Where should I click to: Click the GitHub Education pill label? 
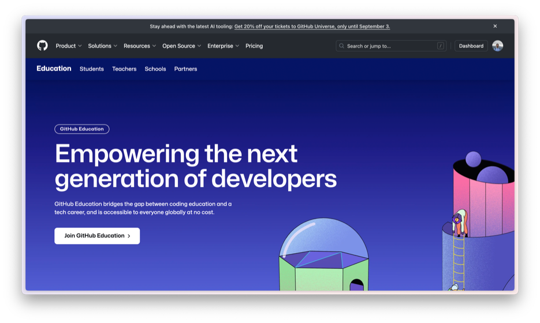click(x=81, y=129)
